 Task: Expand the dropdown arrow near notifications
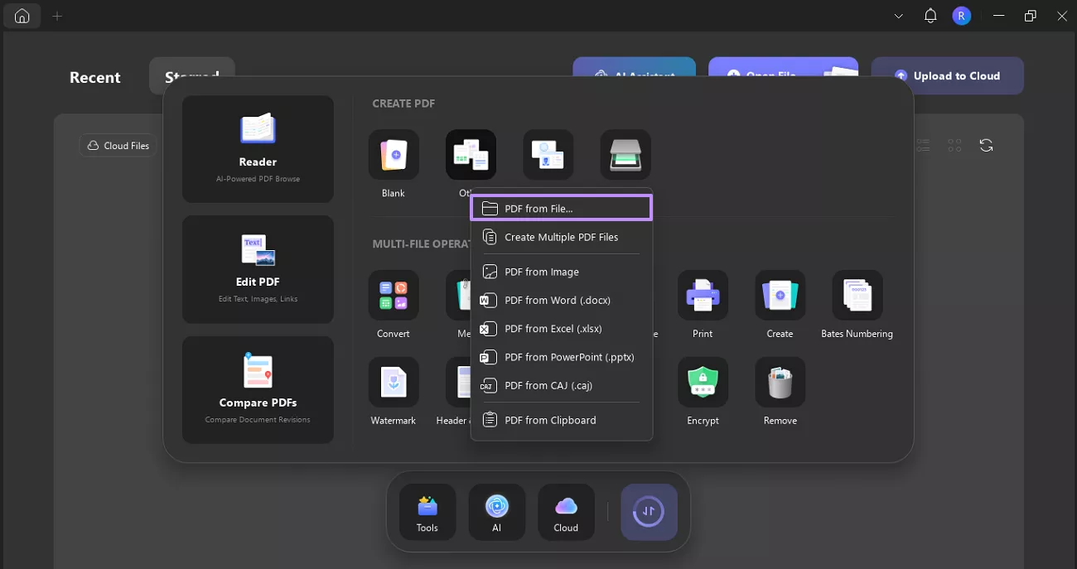coord(898,16)
